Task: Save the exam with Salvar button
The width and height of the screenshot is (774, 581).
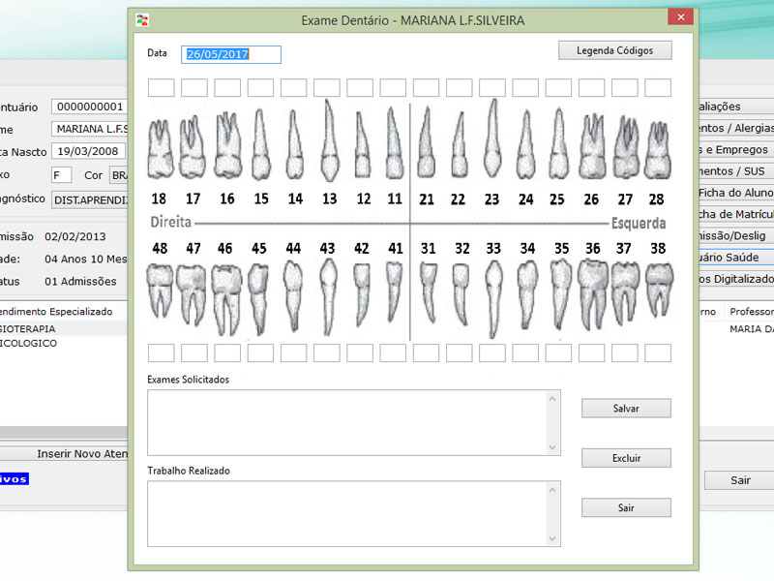Action: pyautogui.click(x=626, y=409)
